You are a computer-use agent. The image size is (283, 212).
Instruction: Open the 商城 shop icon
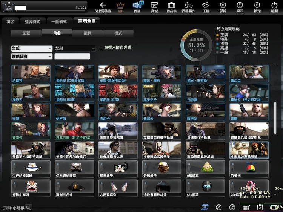pyautogui.click(x=154, y=7)
